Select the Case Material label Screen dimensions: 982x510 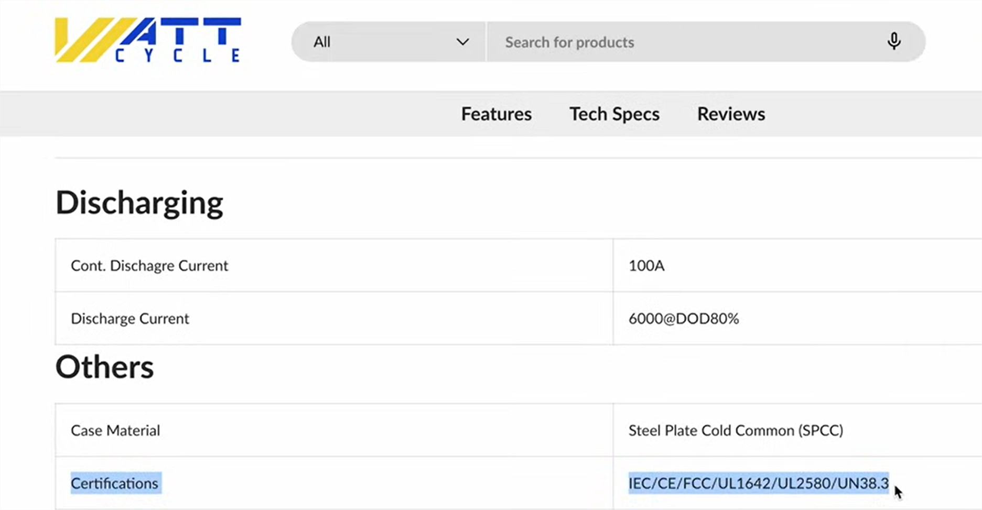coord(115,430)
